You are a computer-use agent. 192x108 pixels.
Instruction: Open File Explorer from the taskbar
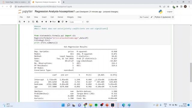point(91,105)
